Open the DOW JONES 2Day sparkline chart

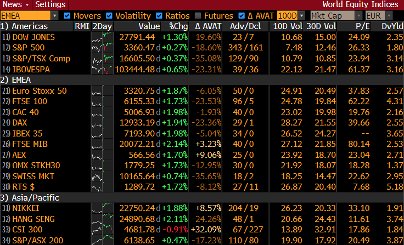tap(102, 37)
